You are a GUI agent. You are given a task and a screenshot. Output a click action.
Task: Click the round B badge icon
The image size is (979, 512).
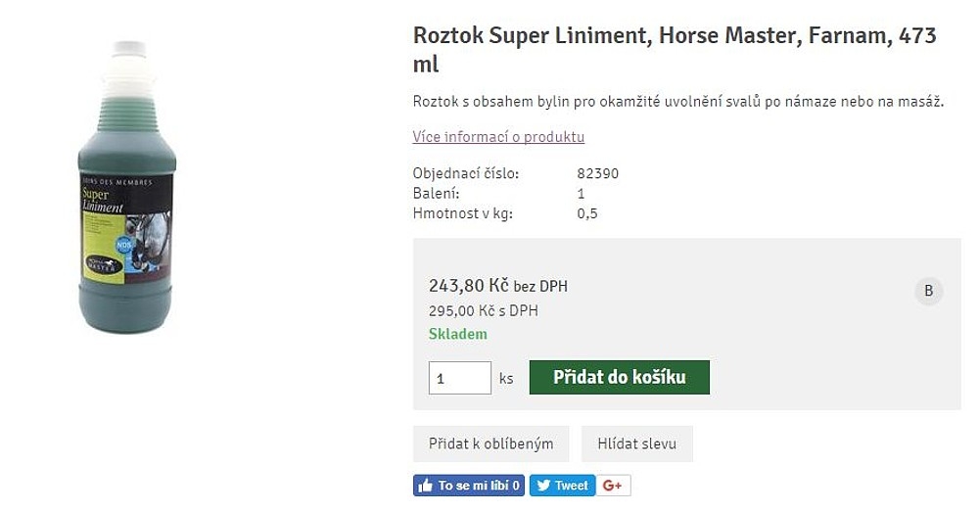pyautogui.click(x=928, y=291)
